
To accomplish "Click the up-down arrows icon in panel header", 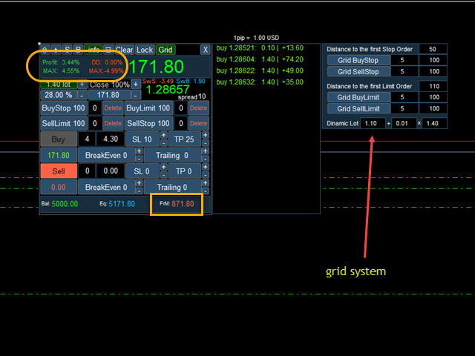I will tap(45, 50).
